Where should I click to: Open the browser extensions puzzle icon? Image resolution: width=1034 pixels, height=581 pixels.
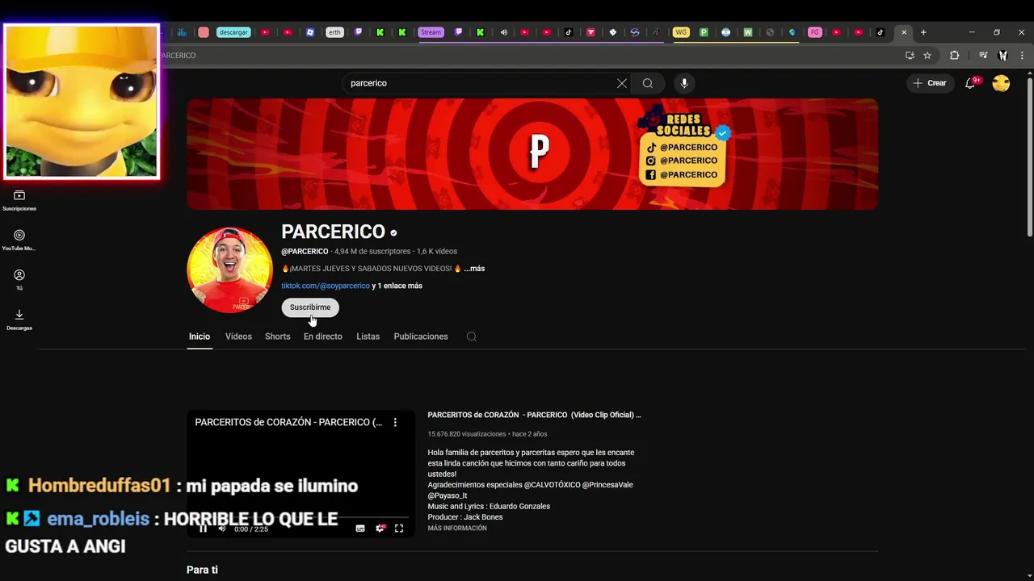(954, 55)
